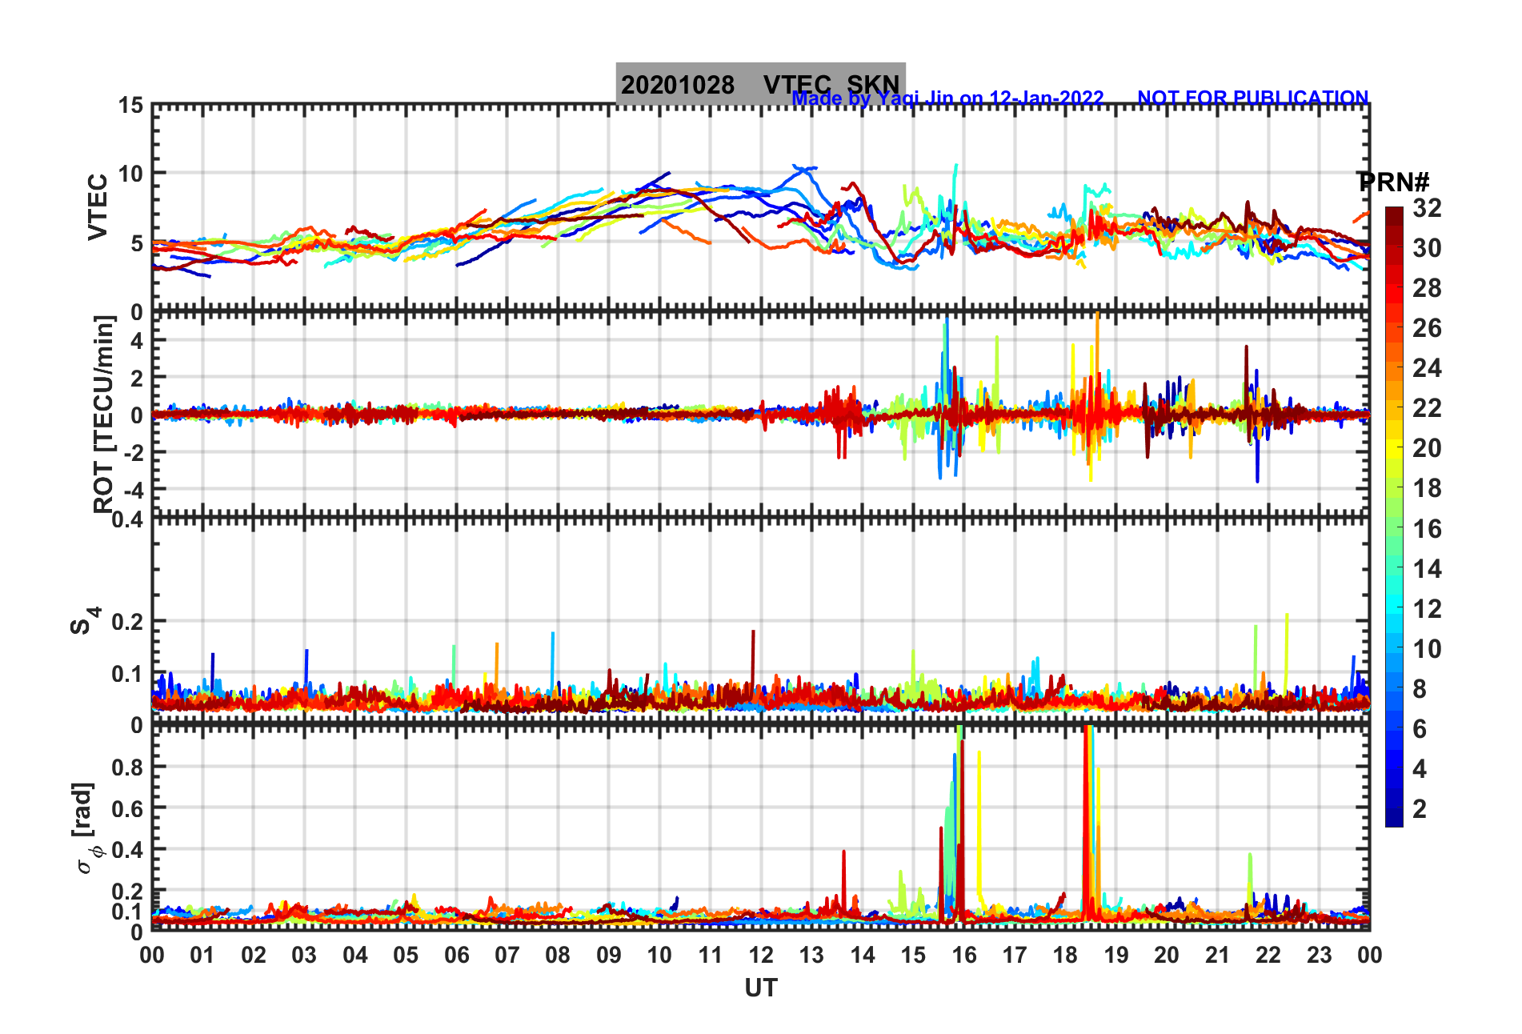Click the '-4' tick on the ROT axis
Screen dimensions: 1522x1034
(x=133, y=489)
